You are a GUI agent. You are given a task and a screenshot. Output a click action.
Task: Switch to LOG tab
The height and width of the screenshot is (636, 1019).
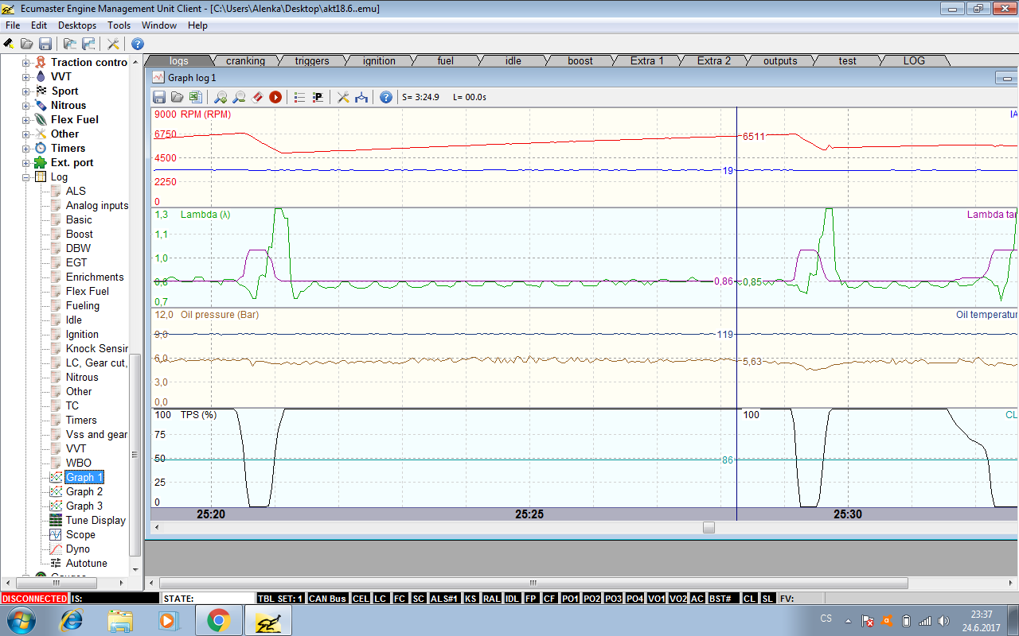[x=914, y=60]
